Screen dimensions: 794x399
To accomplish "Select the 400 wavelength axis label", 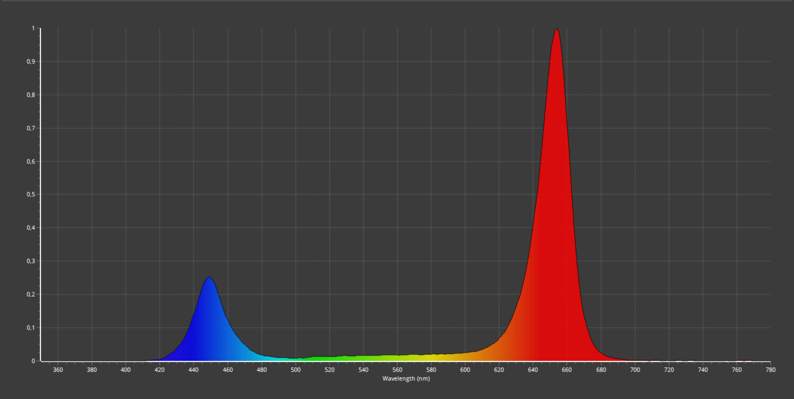I will coord(126,370).
